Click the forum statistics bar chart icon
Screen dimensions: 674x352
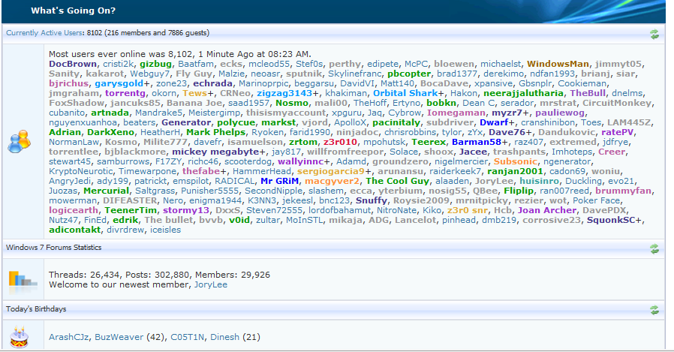23,281
